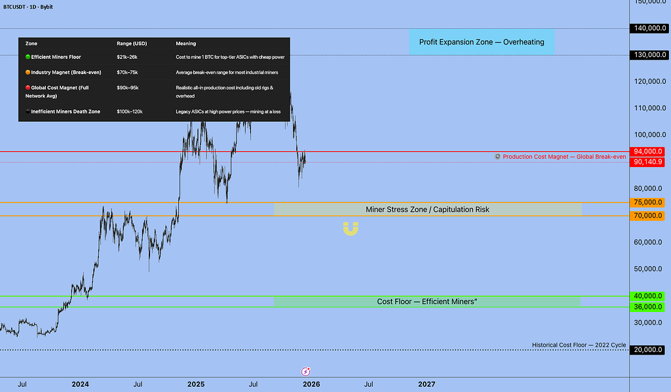The height and width of the screenshot is (392, 671).
Task: Click the 2025 marker on the time axis
Action: 196,384
